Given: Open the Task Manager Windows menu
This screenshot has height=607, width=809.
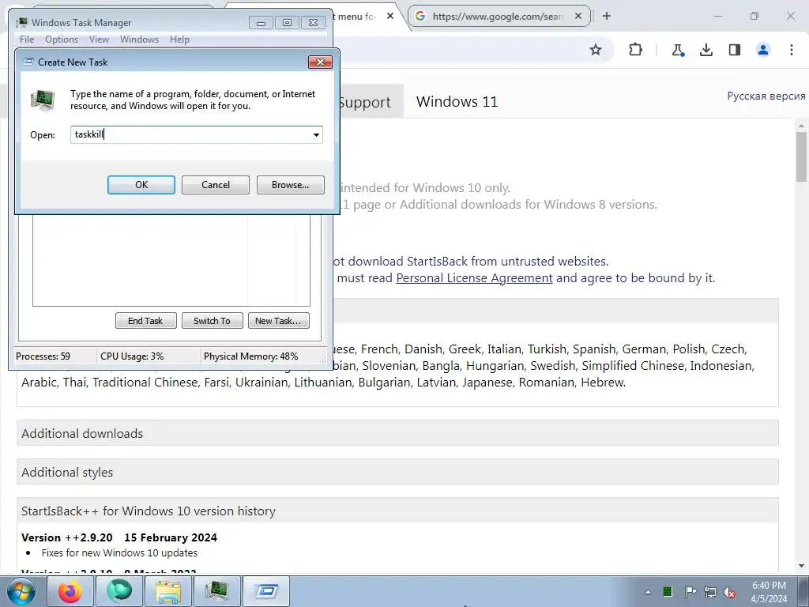Looking at the screenshot, I should click(x=139, y=40).
